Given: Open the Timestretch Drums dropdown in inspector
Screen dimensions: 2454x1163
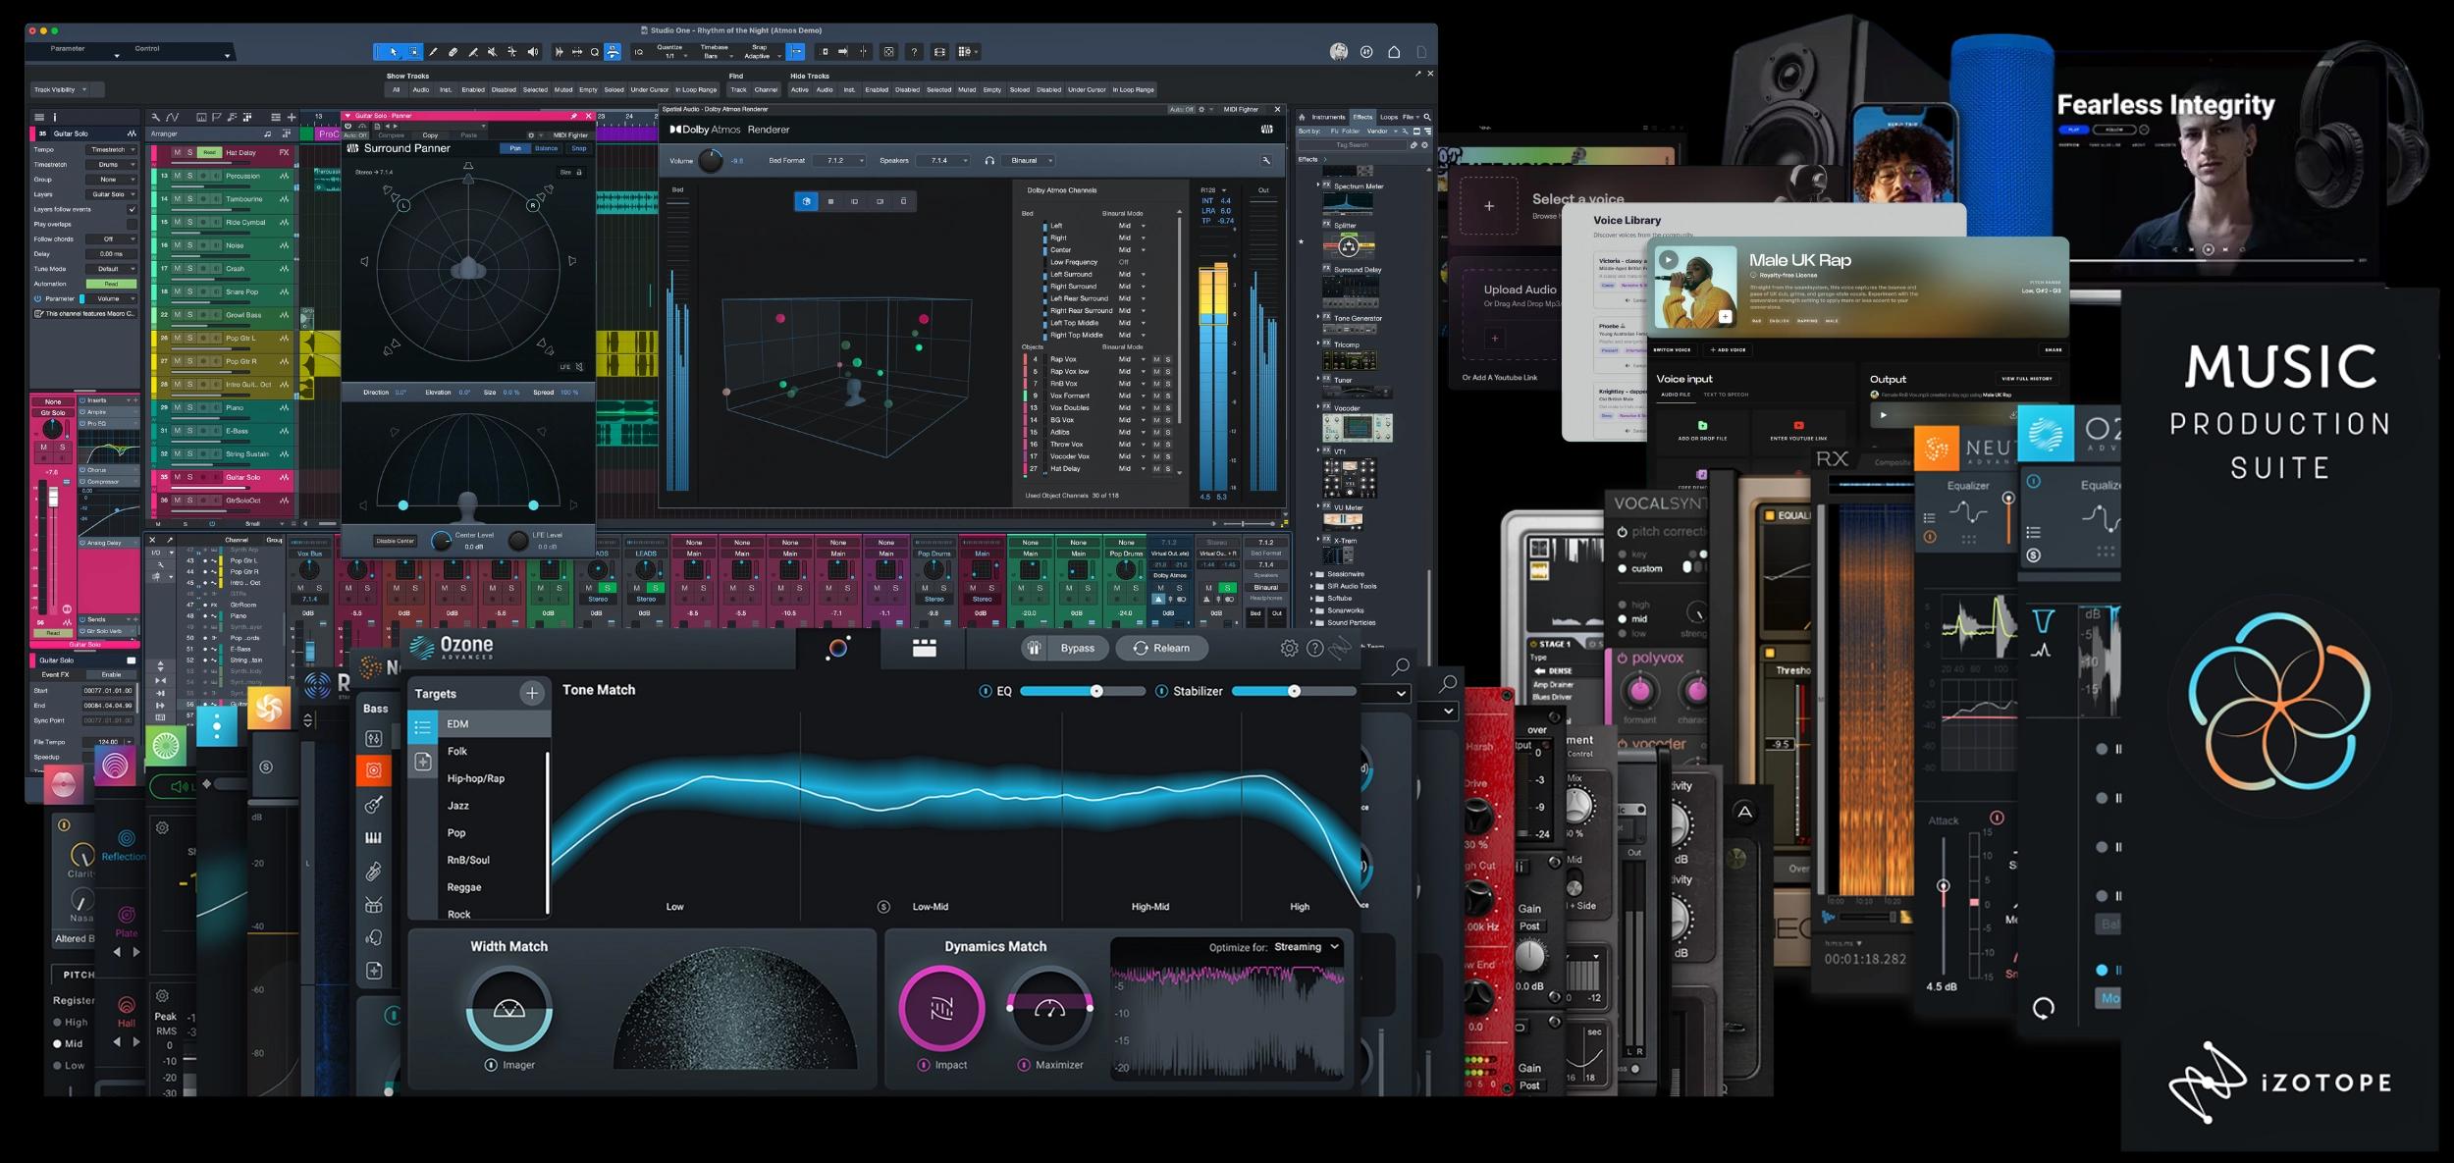Looking at the screenshot, I should 111,165.
